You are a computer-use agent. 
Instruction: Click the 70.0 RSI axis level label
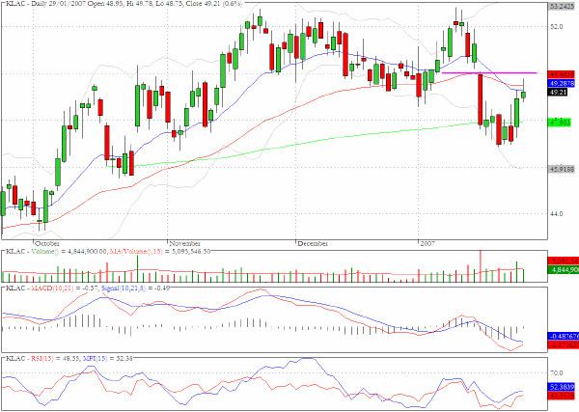coord(557,373)
